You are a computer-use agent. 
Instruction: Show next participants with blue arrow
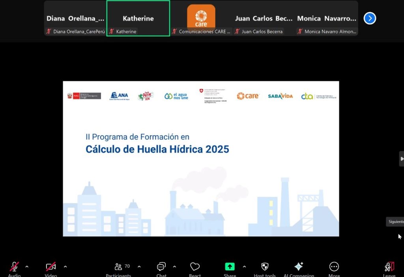[370, 18]
